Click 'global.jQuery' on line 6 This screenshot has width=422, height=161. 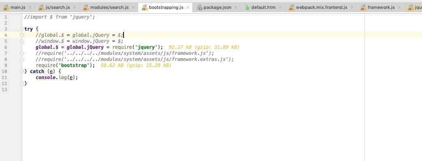[x=85, y=47]
